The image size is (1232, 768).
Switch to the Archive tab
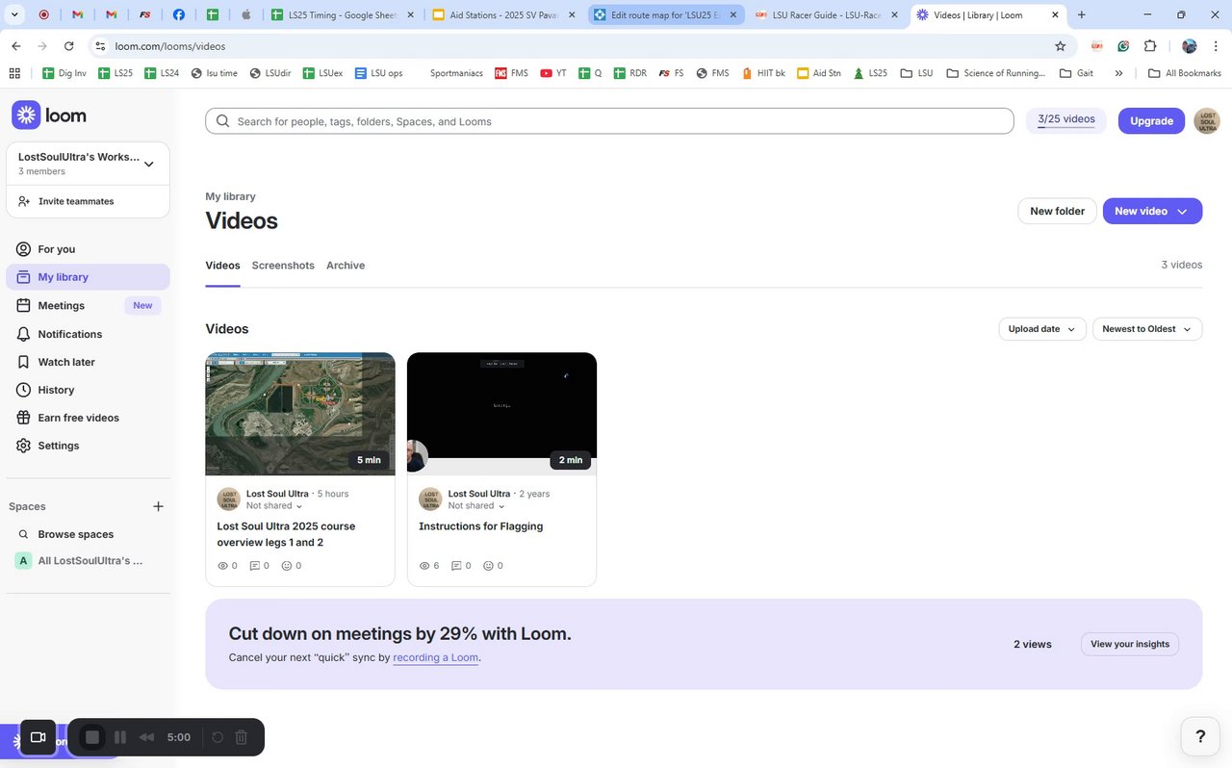[x=346, y=266]
